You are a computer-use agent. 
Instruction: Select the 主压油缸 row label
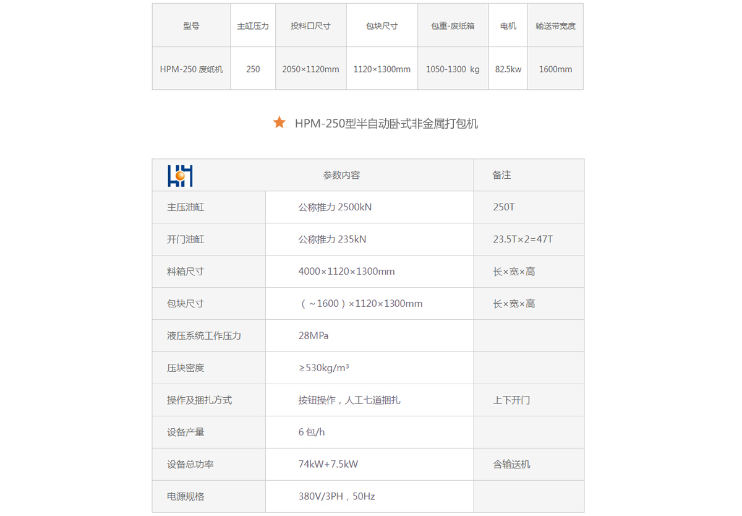185,207
